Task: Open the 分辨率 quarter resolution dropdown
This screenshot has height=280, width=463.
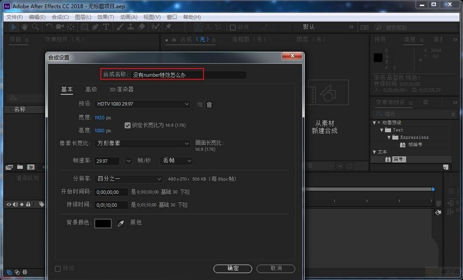Action: pos(128,179)
